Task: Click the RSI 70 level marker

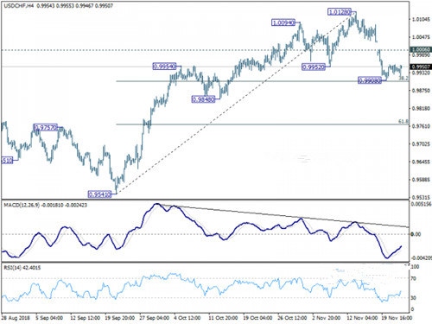Action: tap(413, 278)
